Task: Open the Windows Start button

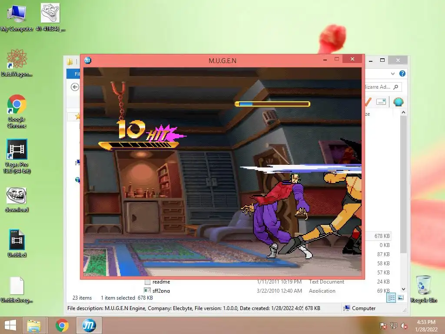Action: [x=10, y=325]
